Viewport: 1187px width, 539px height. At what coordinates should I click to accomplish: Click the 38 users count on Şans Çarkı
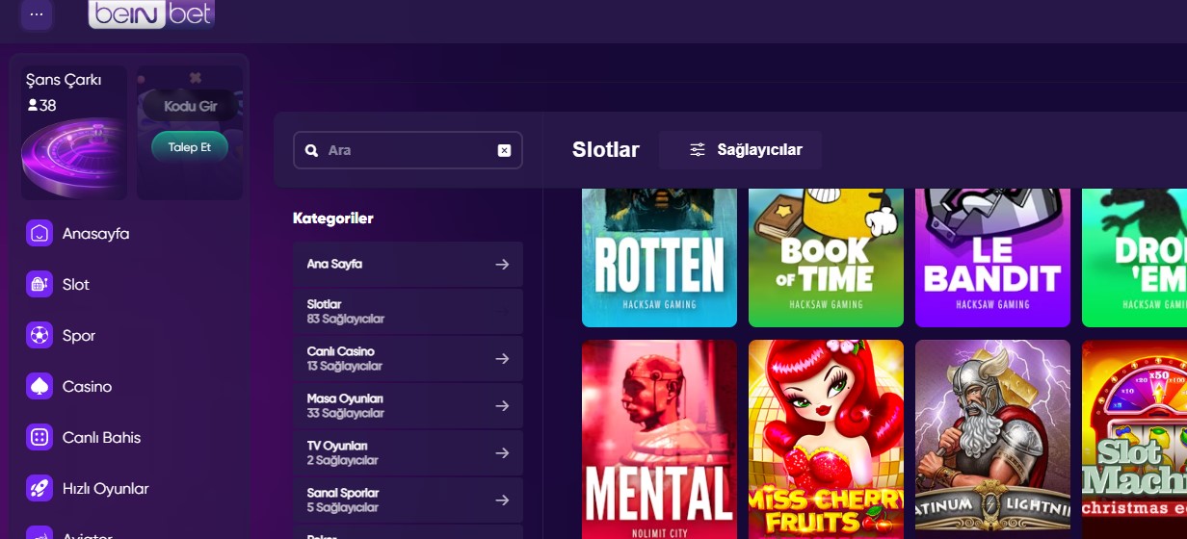point(41,106)
